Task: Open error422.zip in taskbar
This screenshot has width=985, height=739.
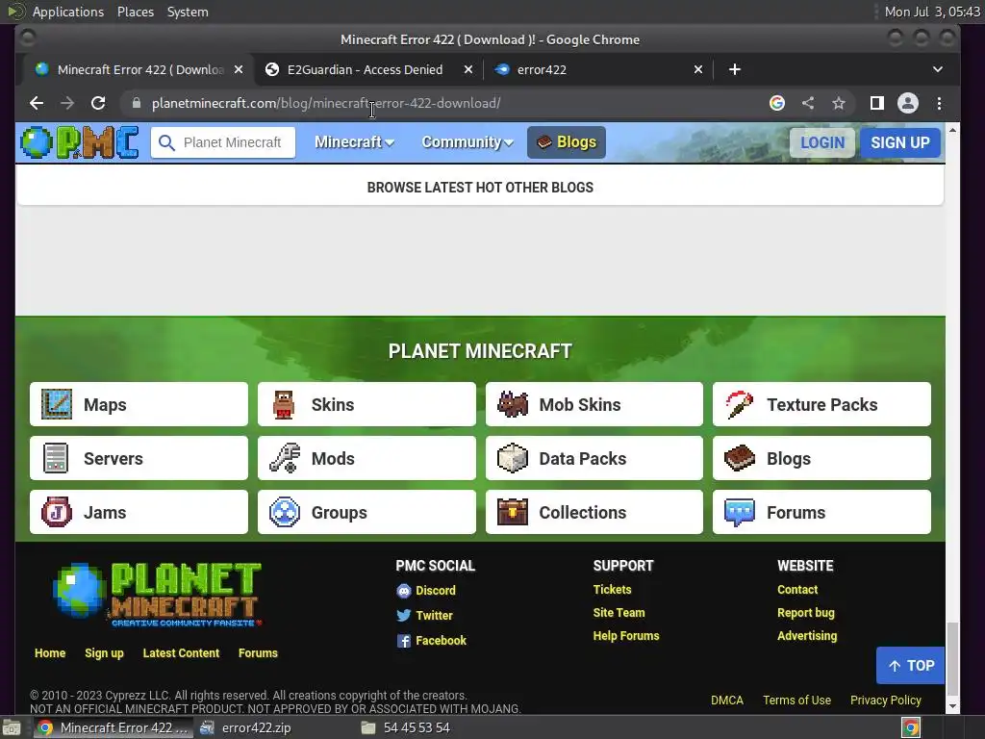Action: click(246, 727)
